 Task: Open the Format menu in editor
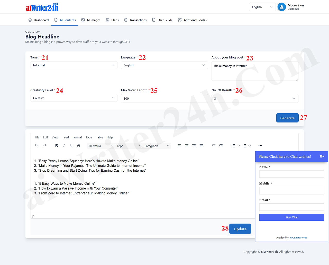click(x=77, y=137)
